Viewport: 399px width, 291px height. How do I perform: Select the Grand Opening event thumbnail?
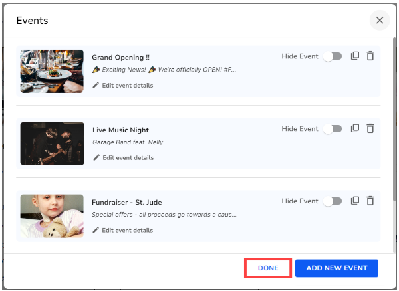coord(52,71)
